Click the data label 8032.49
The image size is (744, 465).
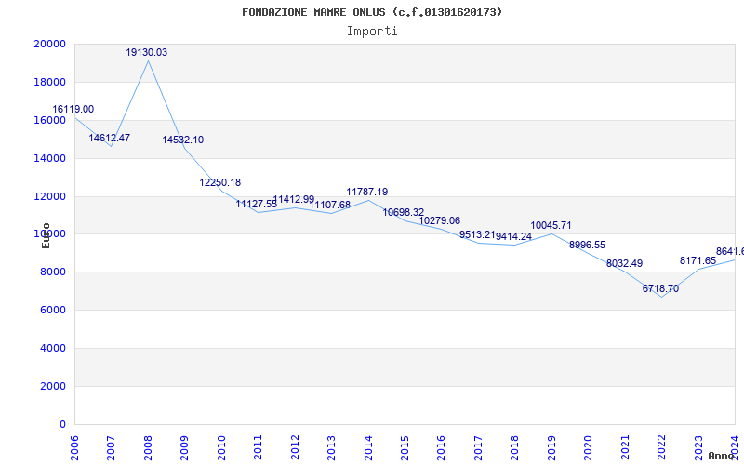pyautogui.click(x=624, y=264)
